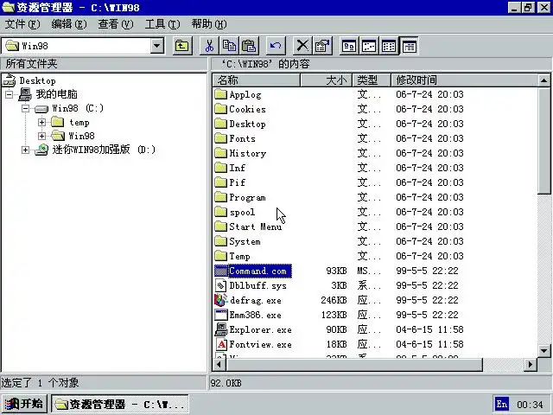The image size is (553, 415).
Task: Expand the temp folder node
Action: pyautogui.click(x=41, y=122)
